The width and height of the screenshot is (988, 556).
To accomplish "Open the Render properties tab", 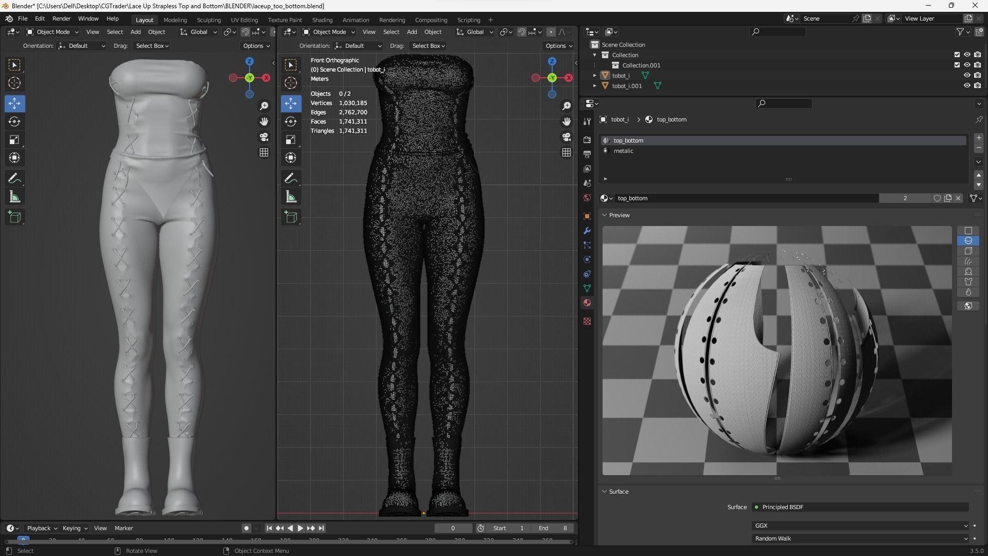I will [x=587, y=140].
